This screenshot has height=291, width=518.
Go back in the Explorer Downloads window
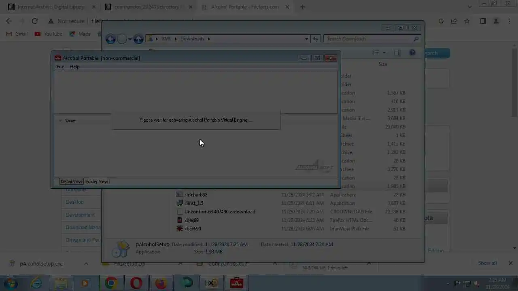[x=110, y=39]
